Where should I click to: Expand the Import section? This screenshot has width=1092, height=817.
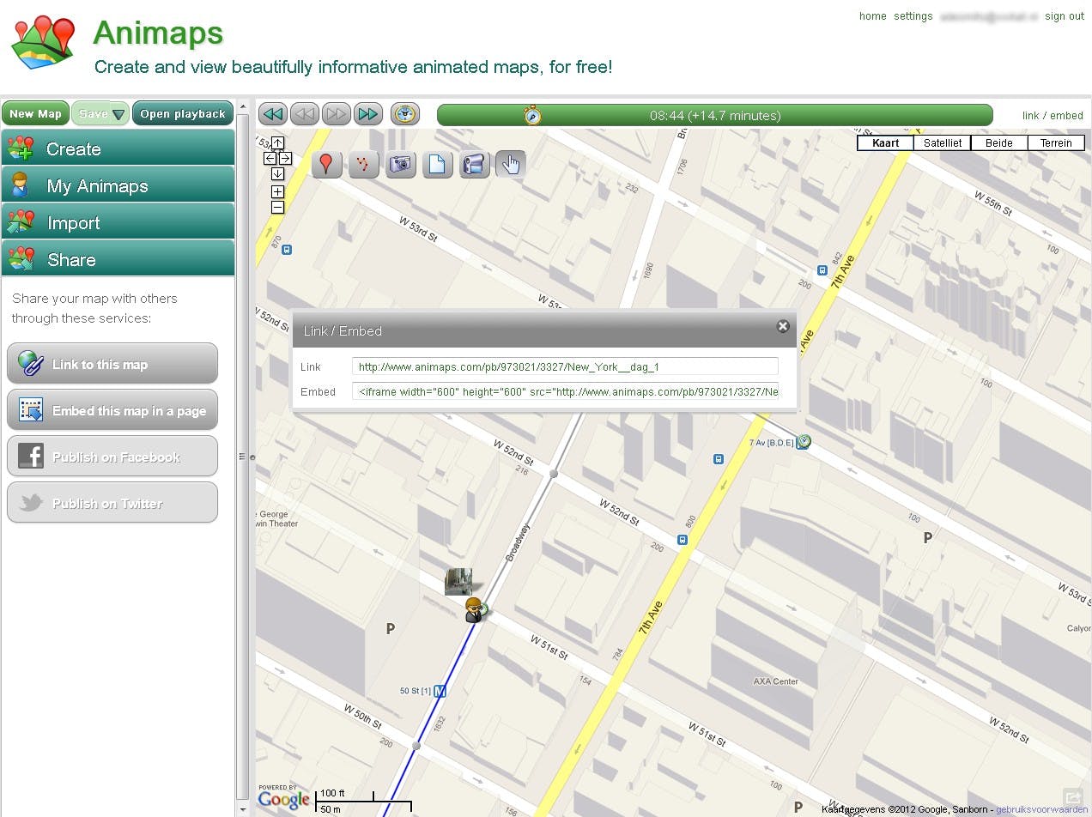pyautogui.click(x=118, y=222)
